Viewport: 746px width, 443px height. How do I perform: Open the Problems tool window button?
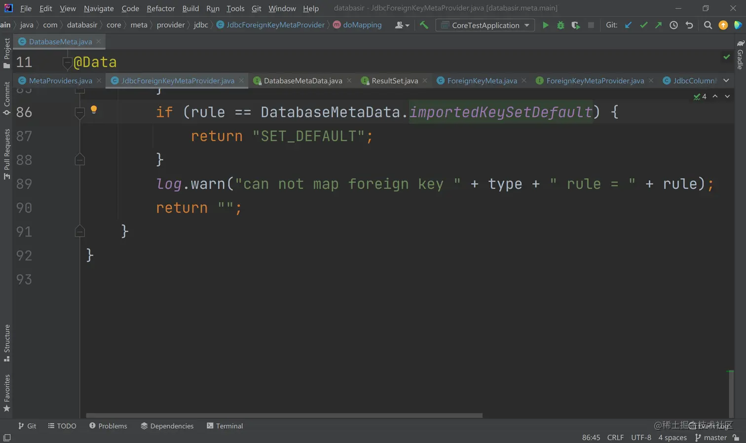(x=108, y=426)
